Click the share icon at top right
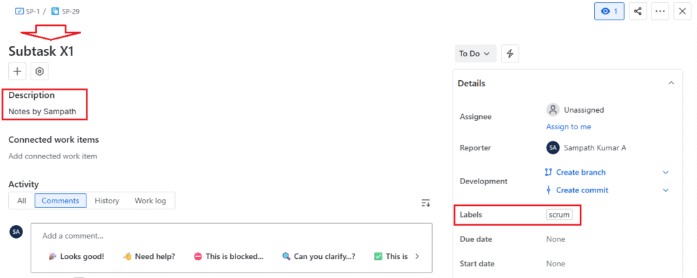 [x=638, y=12]
